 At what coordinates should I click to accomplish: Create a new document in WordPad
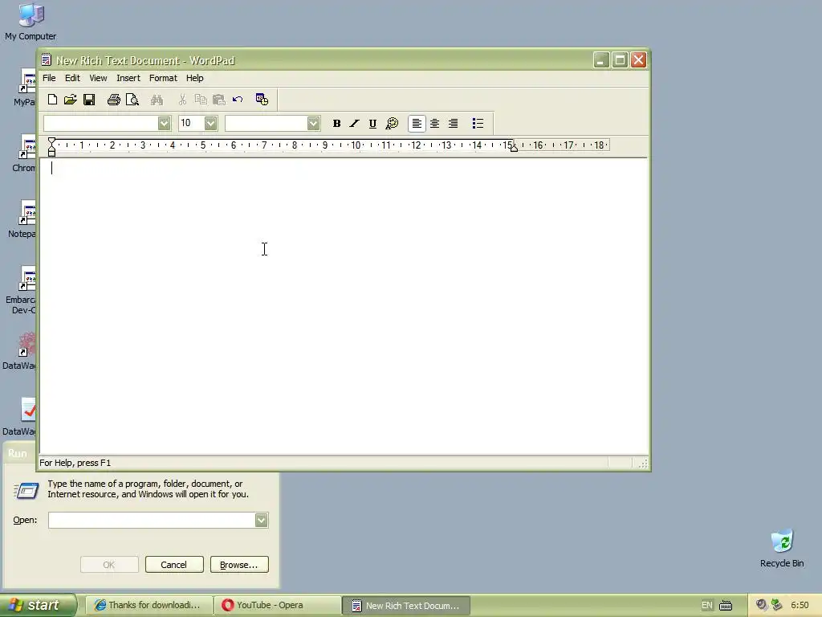(x=52, y=99)
